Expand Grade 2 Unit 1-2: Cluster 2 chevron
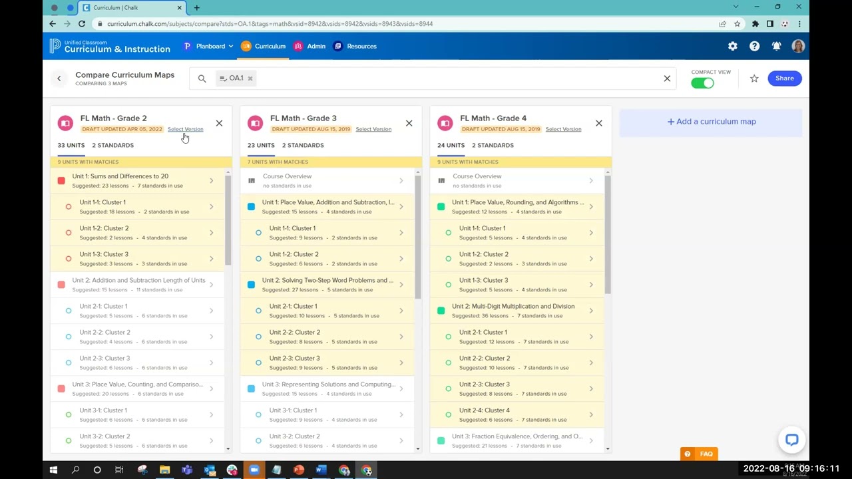This screenshot has height=479, width=852. click(x=211, y=233)
